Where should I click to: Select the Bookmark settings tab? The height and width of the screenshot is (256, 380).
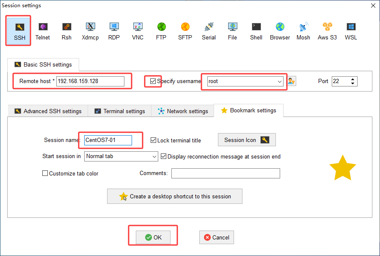tap(248, 110)
